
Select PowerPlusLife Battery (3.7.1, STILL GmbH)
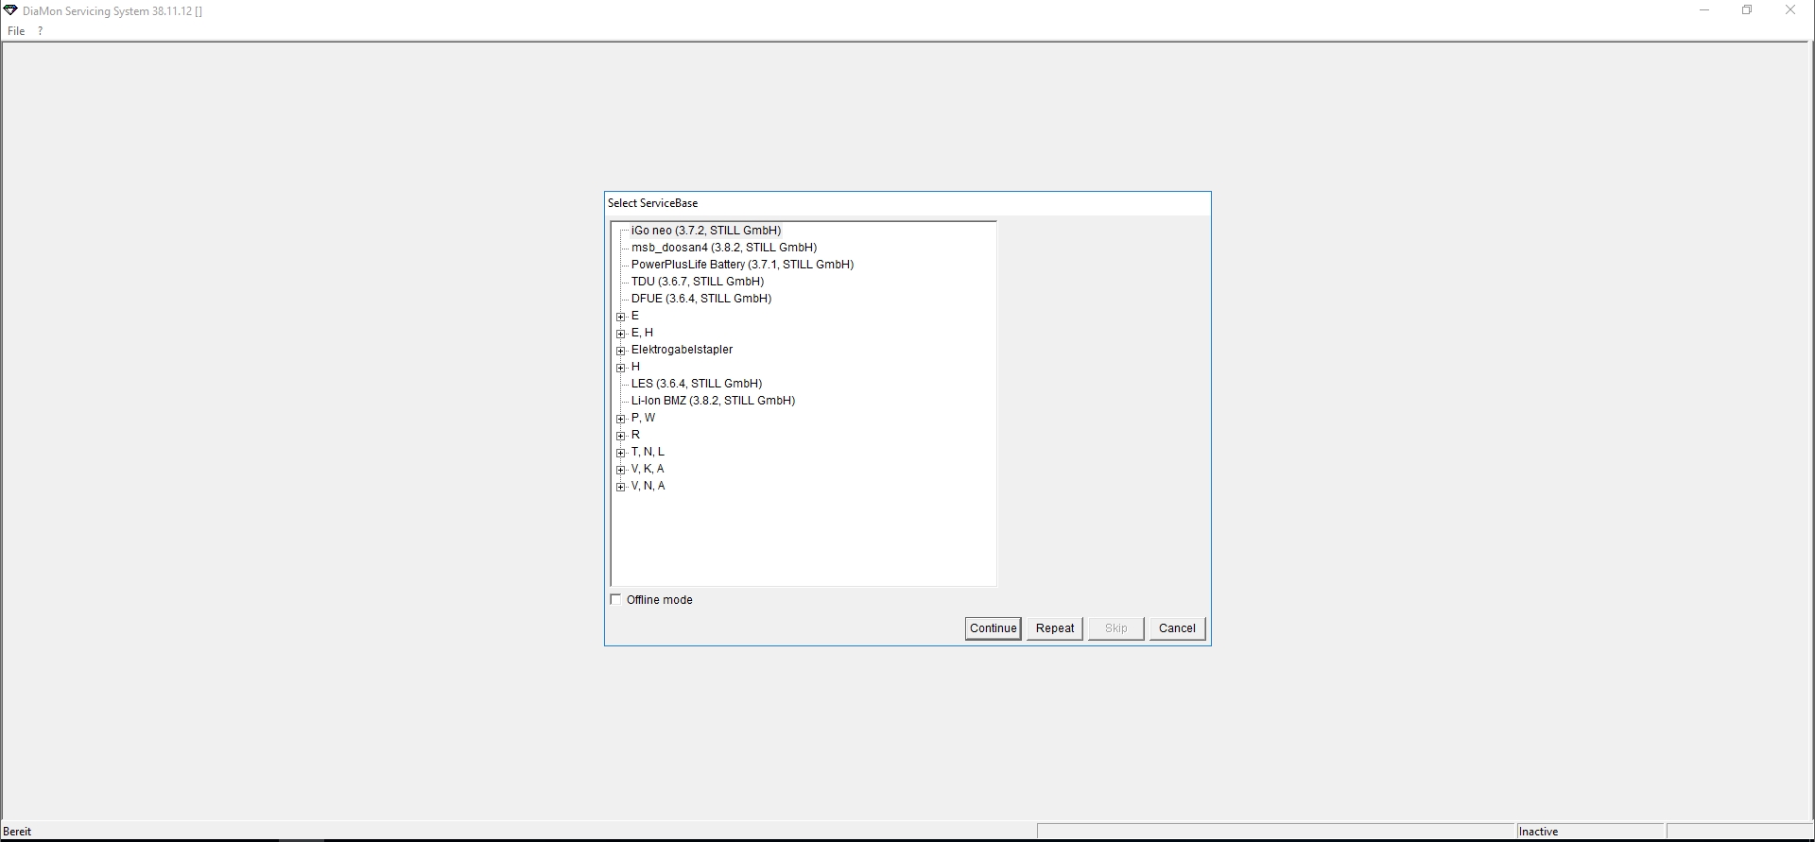742,265
